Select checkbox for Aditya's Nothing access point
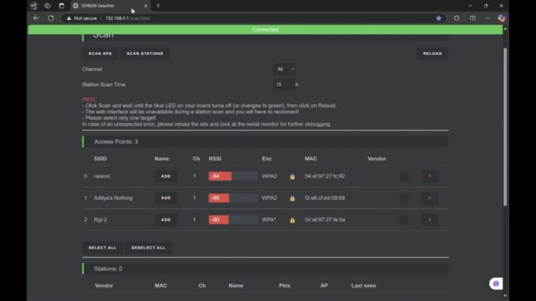This screenshot has height=301, width=536. point(404,198)
